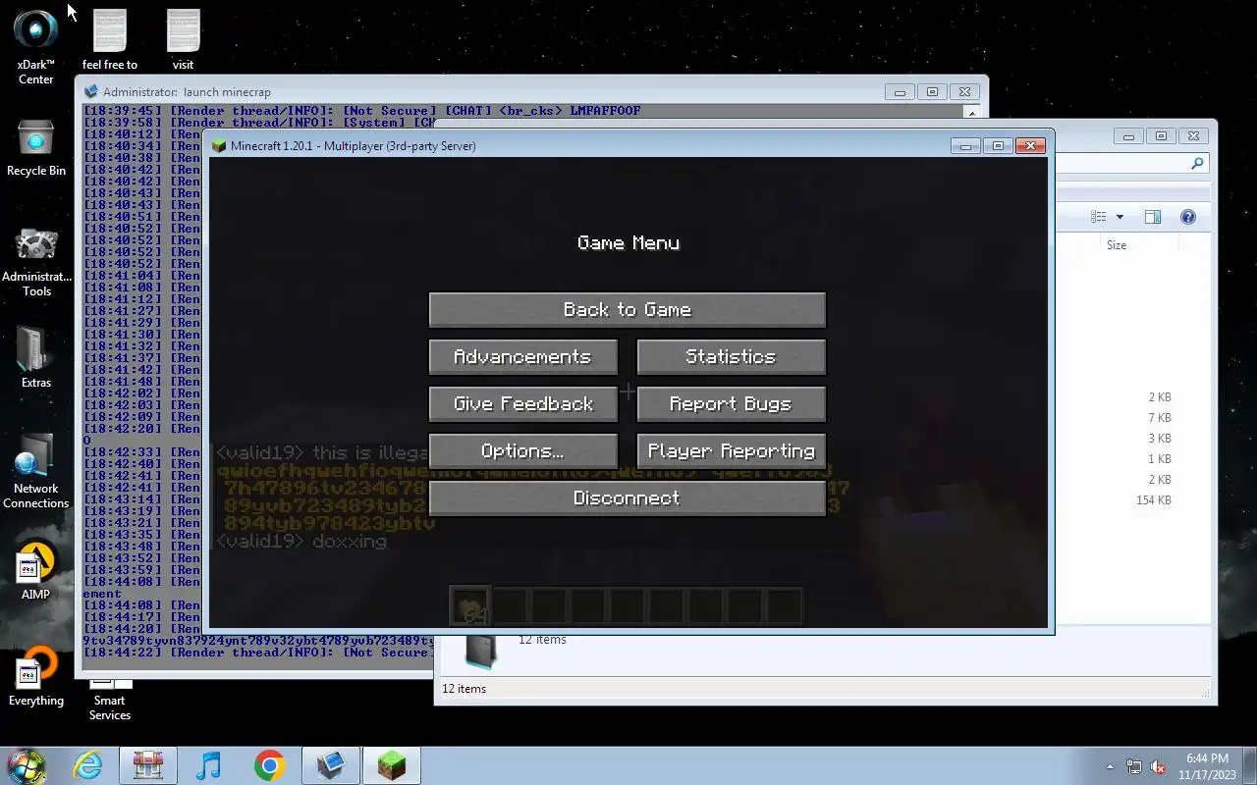1257x785 pixels.
Task: Click the Explorer details pane folder icon
Action: pyautogui.click(x=479, y=651)
